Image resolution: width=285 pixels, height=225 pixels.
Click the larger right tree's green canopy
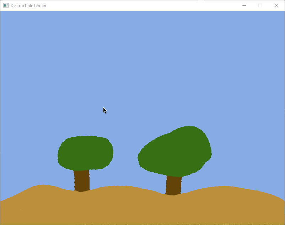coord(175,151)
